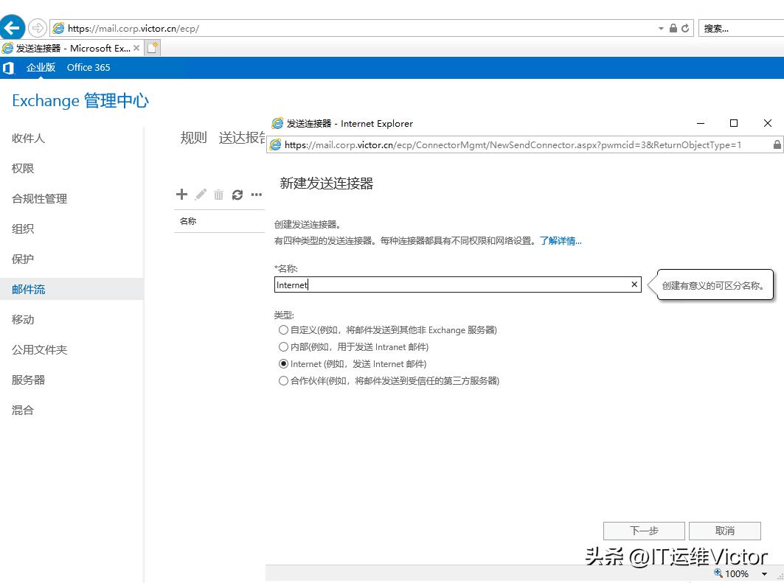This screenshot has height=583, width=784.
Task: Click the 名称 column header
Action: [189, 220]
